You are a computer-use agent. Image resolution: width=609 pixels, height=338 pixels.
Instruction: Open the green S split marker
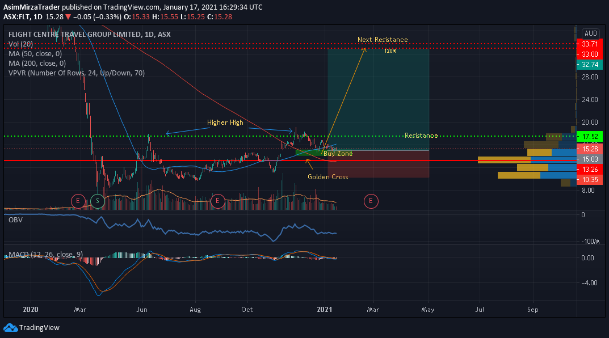point(98,201)
